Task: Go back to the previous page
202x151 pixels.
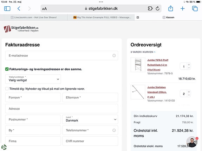Action: click(x=19, y=9)
